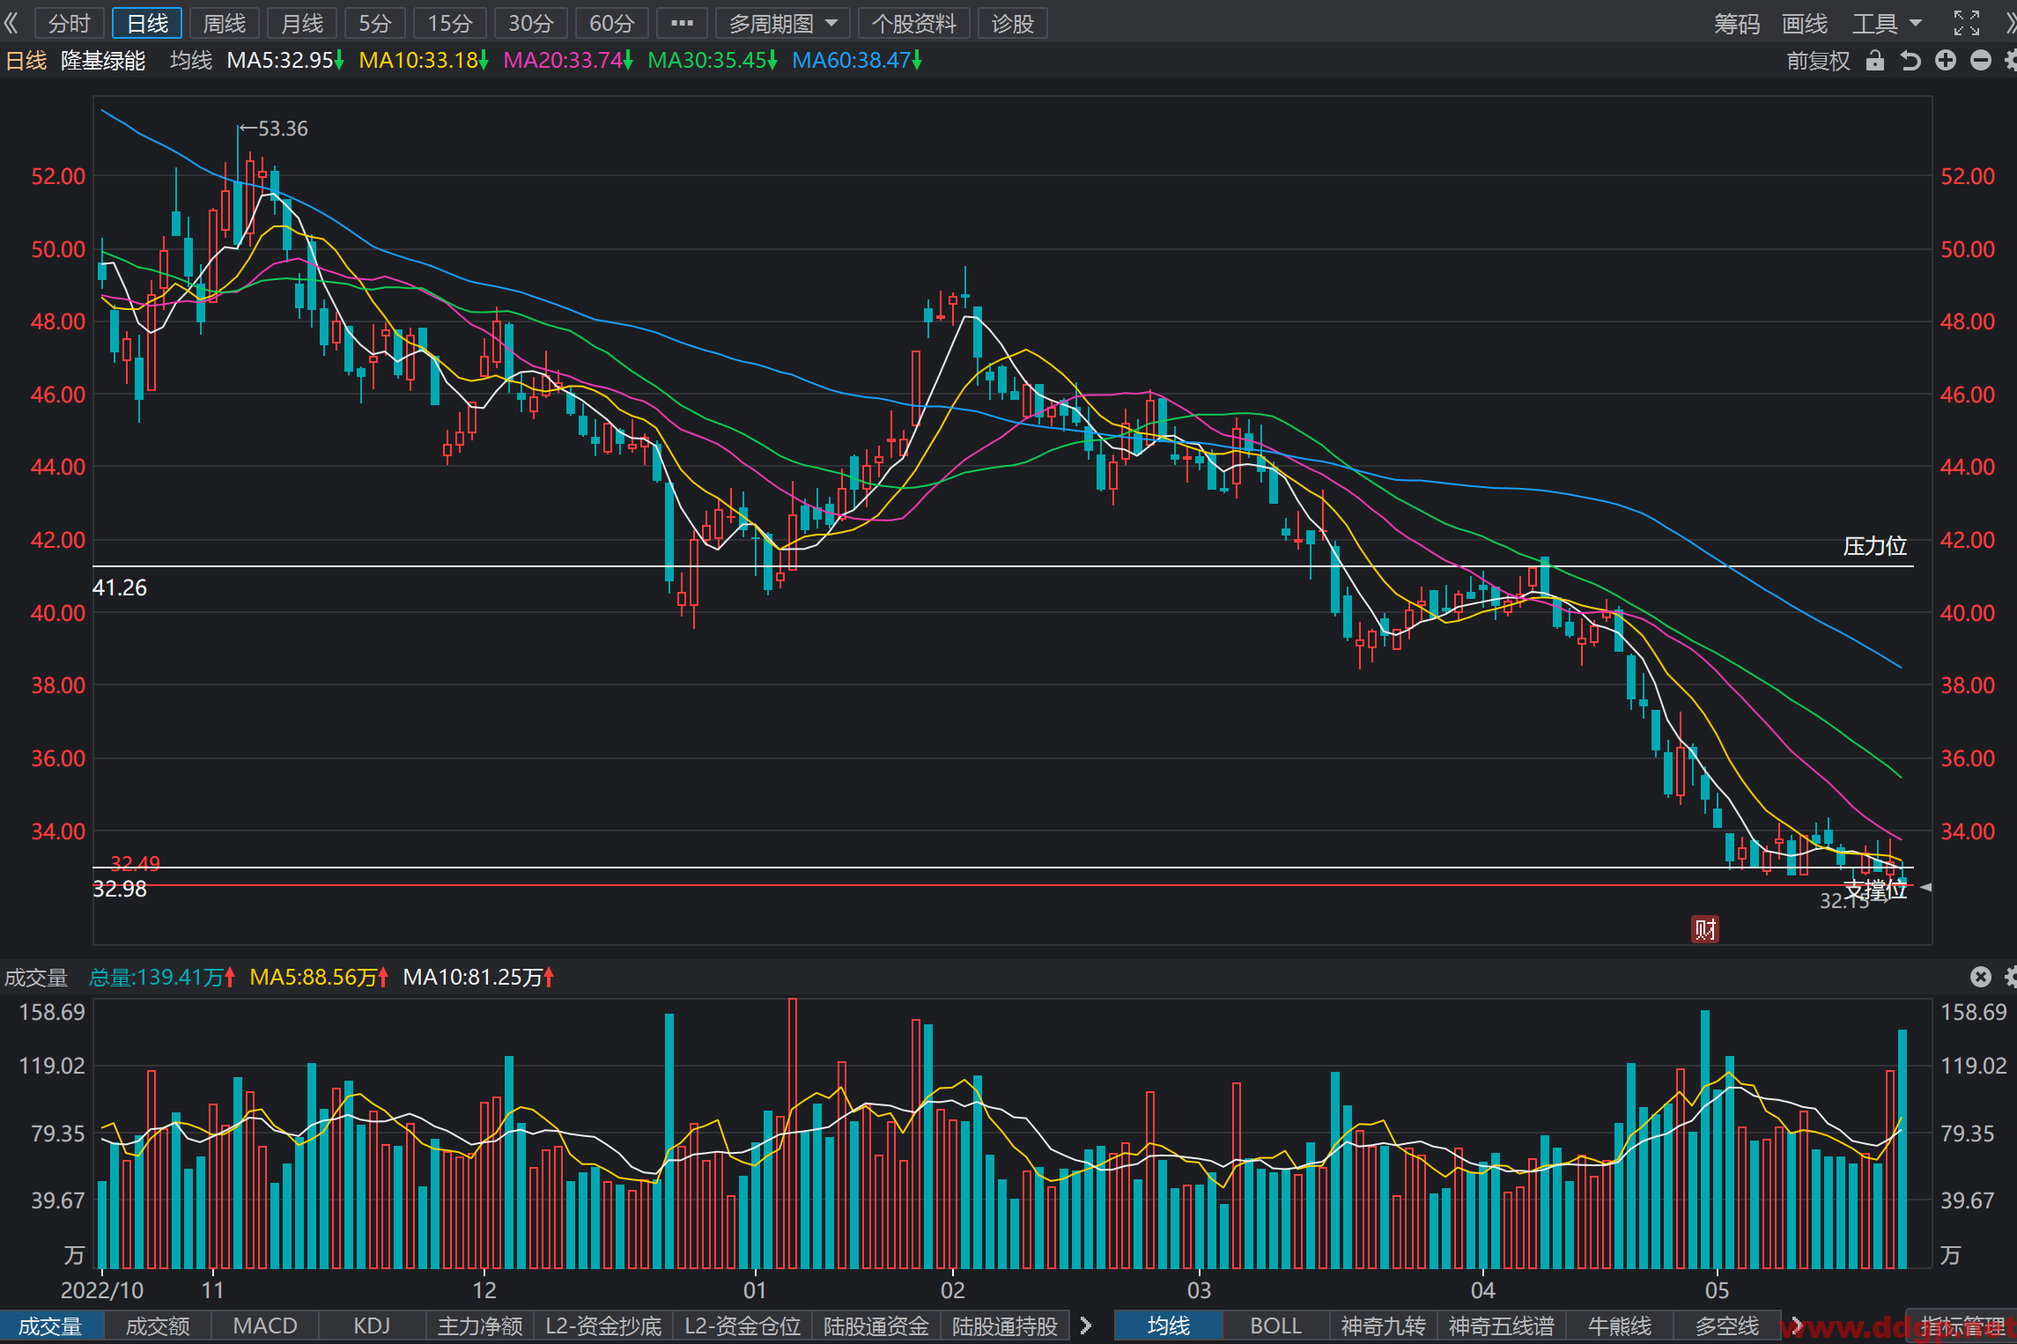The height and width of the screenshot is (1344, 2017).
Task: Open 个股资料 stock info
Action: point(913,24)
